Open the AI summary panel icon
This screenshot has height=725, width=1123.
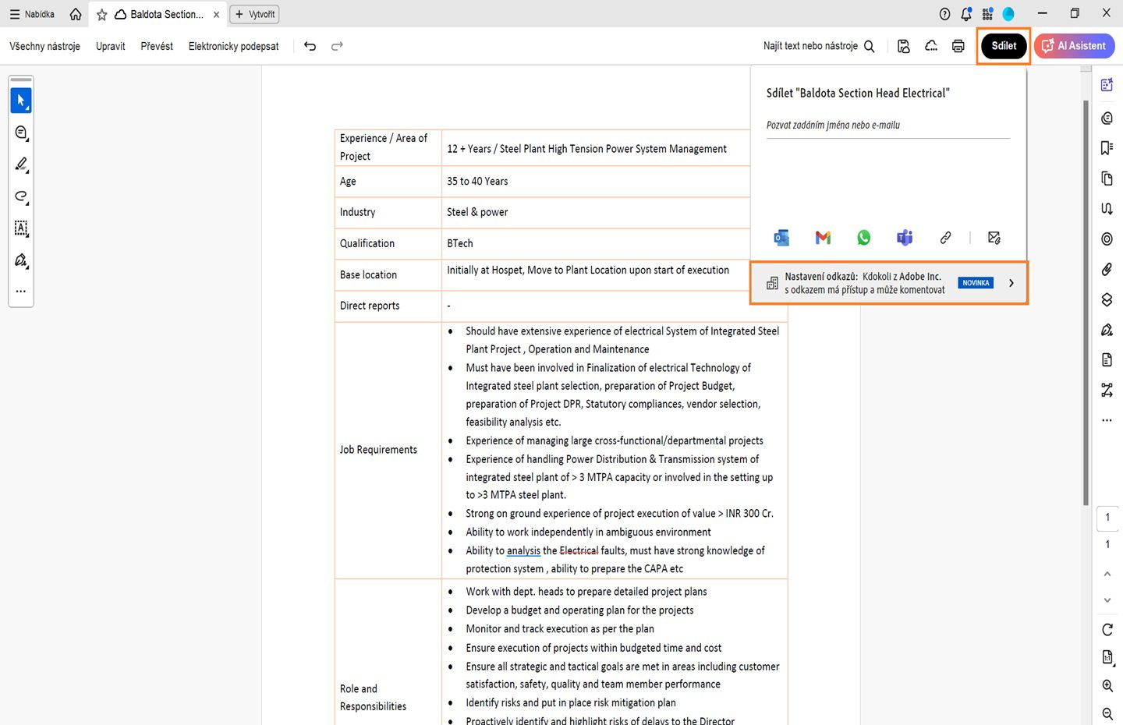(1107, 85)
